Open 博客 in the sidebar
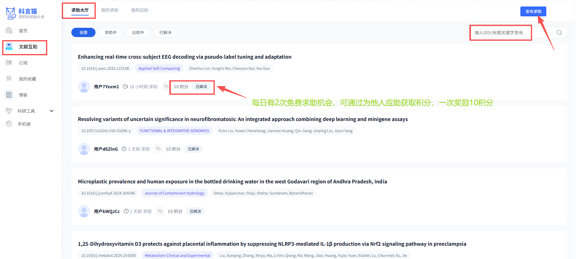This screenshot has width=576, height=259. (x=23, y=95)
